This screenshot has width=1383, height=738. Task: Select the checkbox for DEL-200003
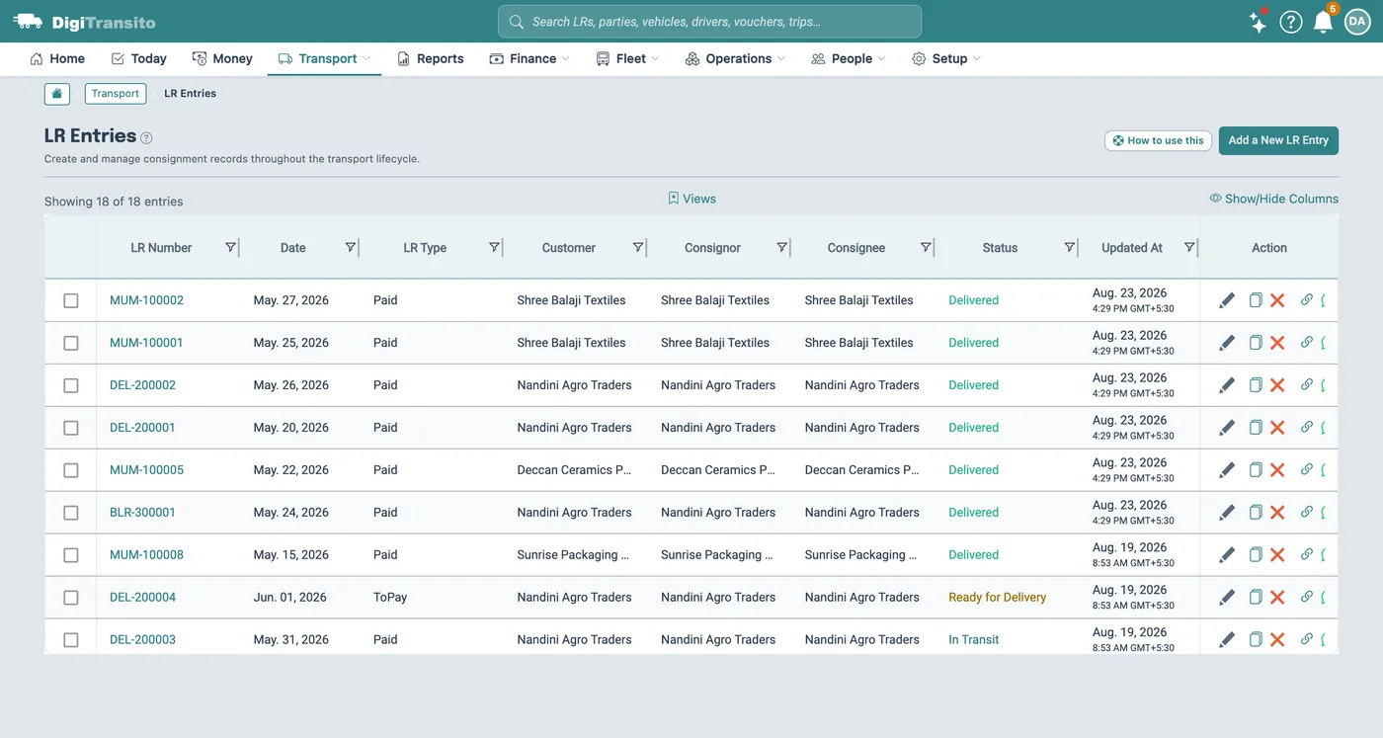(71, 640)
